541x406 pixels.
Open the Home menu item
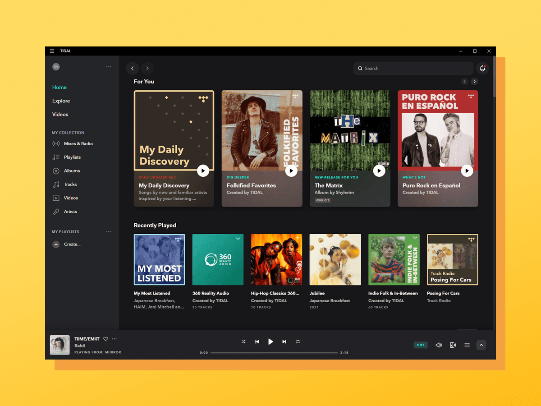(x=59, y=87)
